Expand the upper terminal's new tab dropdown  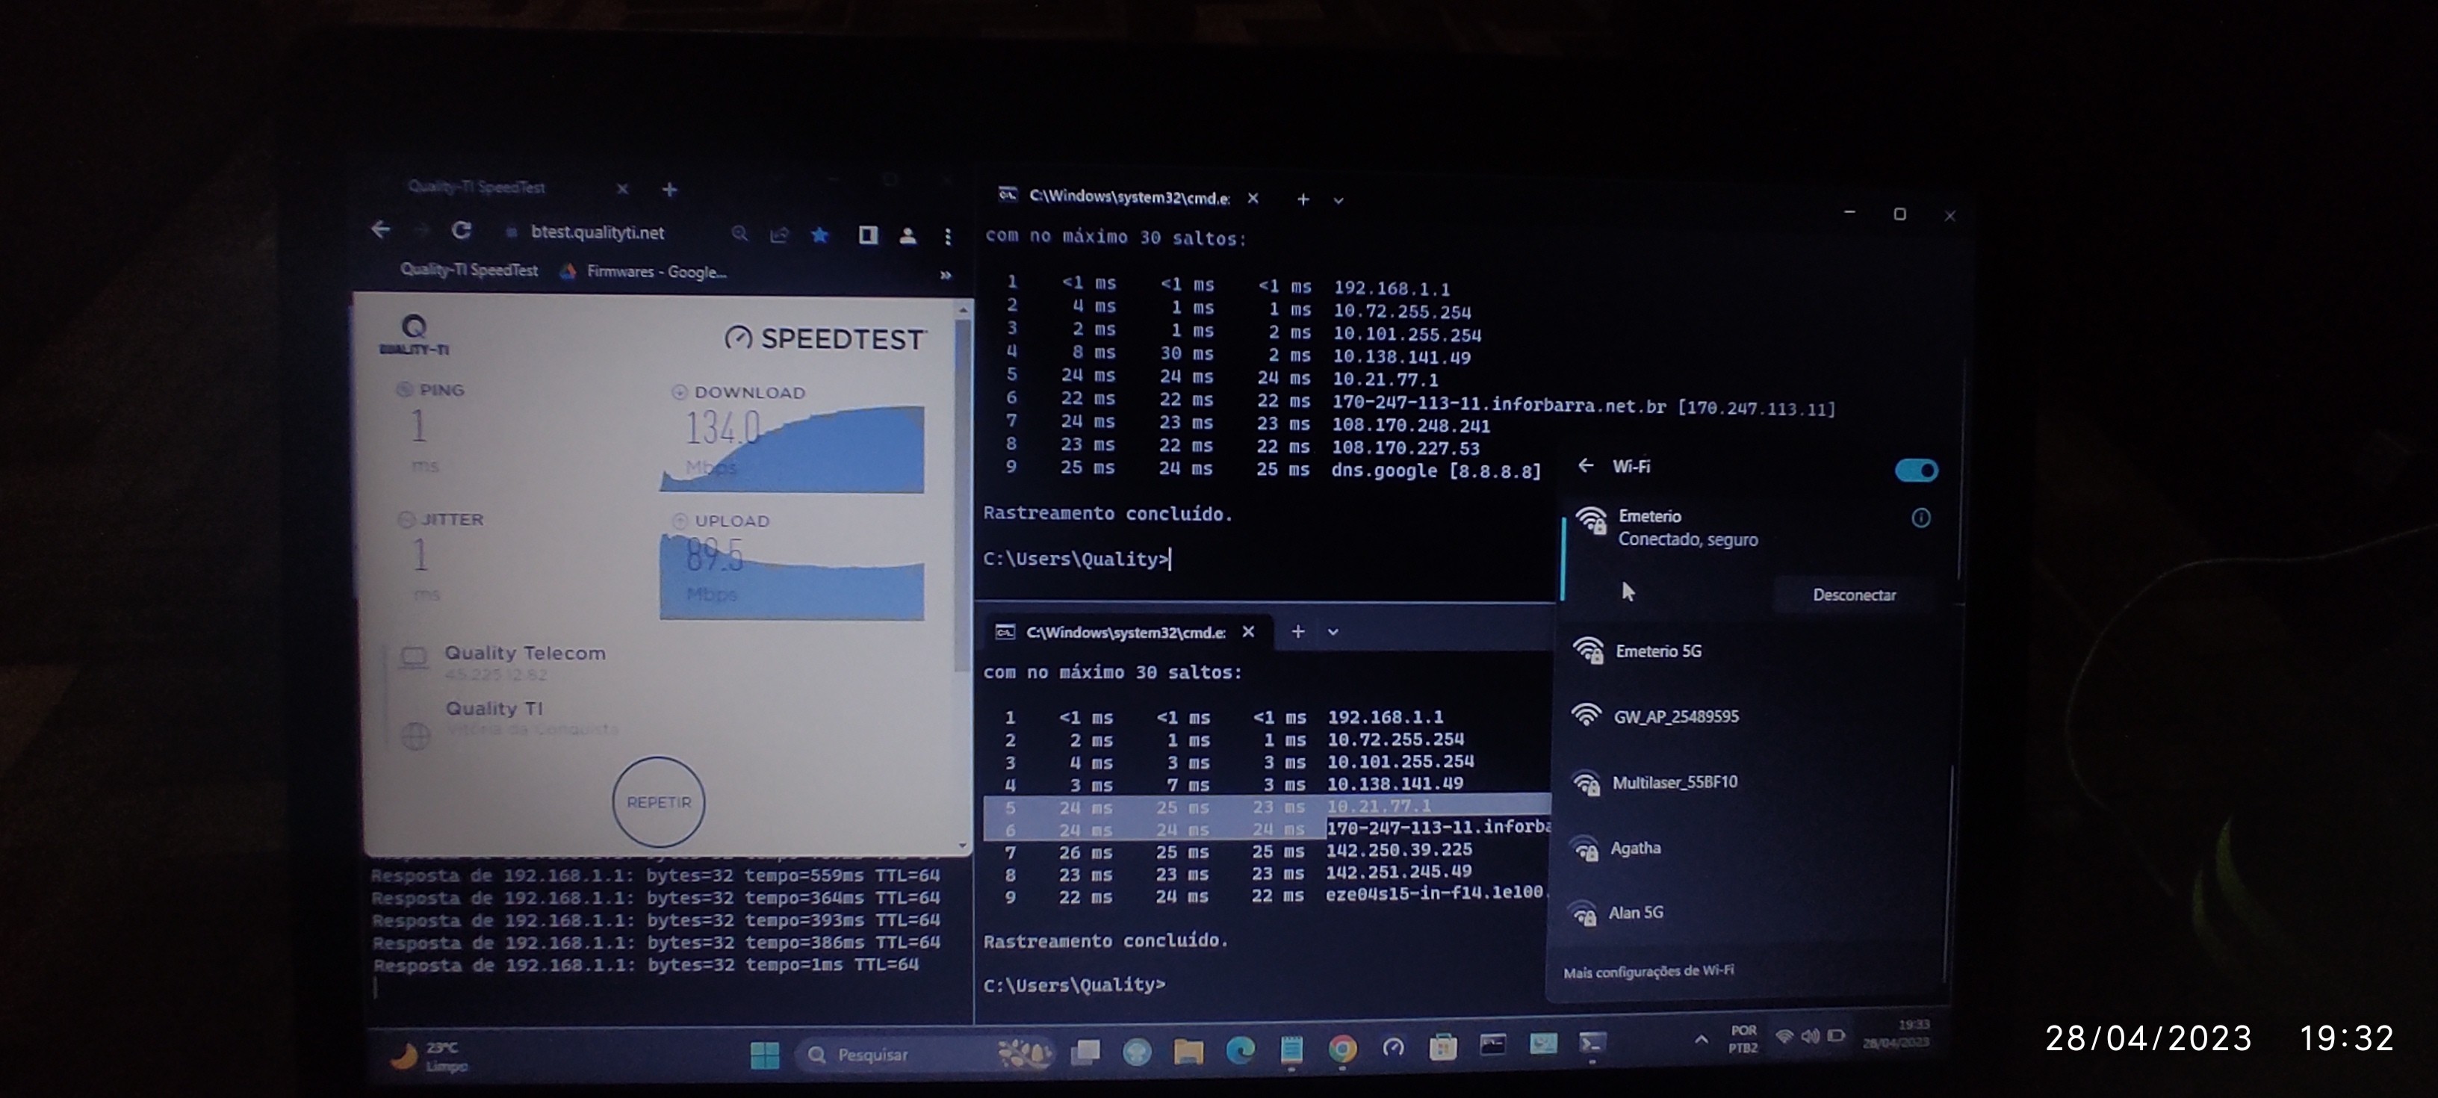click(x=1339, y=201)
